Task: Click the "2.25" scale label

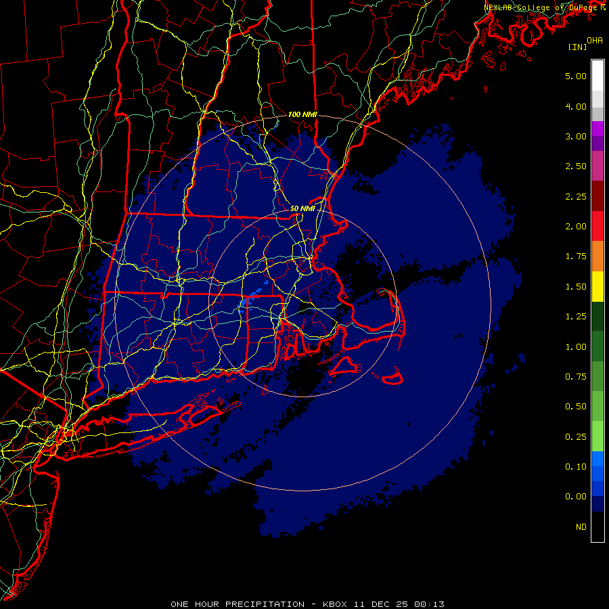Action: click(x=576, y=196)
